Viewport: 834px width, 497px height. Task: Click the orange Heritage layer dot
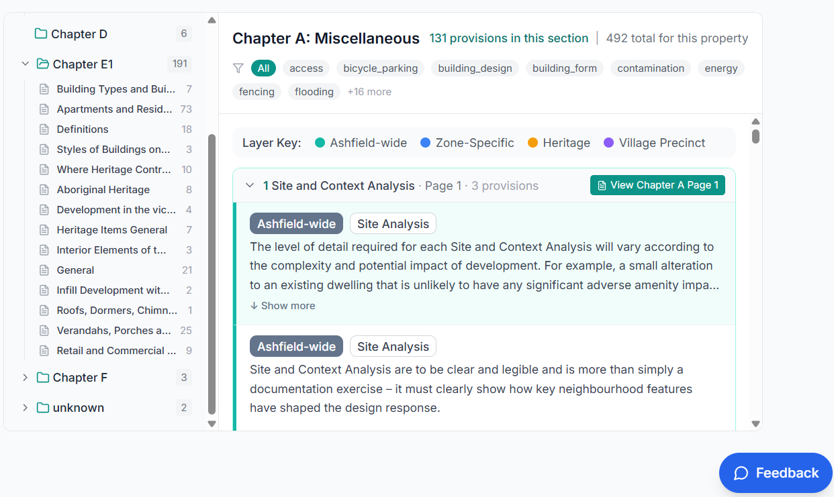(x=532, y=143)
